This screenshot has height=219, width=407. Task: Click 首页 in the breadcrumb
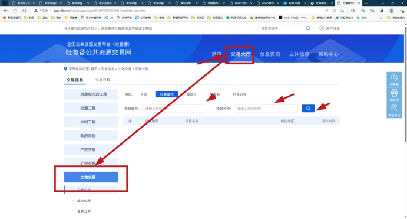point(94,69)
